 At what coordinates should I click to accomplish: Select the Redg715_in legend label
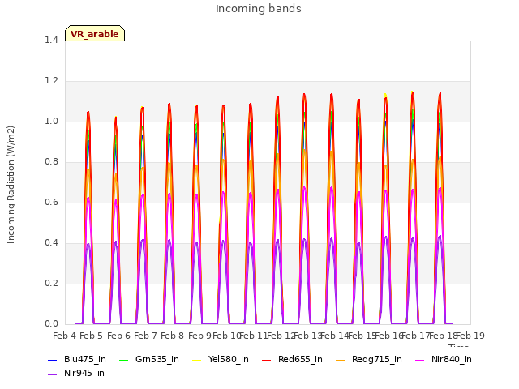(x=377, y=360)
